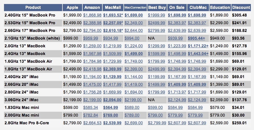Click MacMall $934.99 price link
The height and width of the screenshot is (130, 254).
(x=111, y=38)
